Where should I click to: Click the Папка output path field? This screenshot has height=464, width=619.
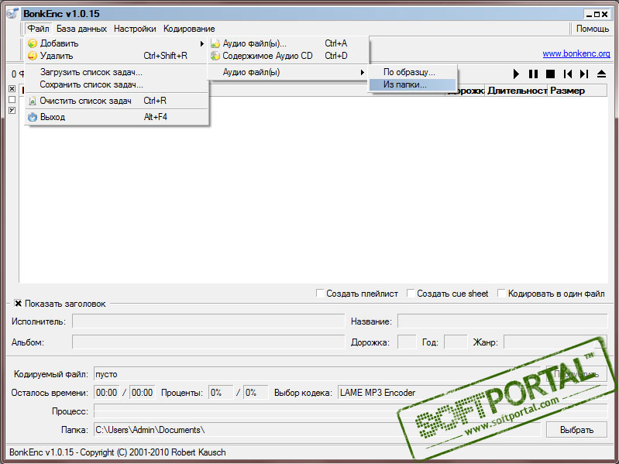pos(317,430)
